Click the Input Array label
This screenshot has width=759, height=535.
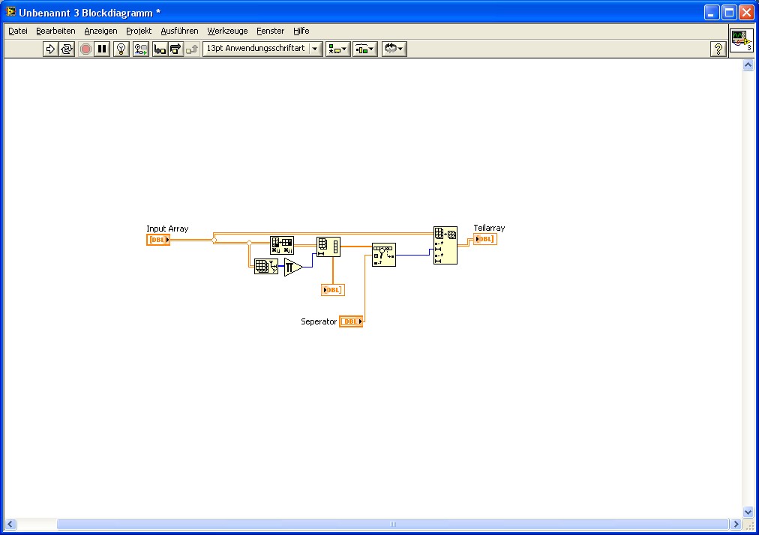[x=167, y=229]
